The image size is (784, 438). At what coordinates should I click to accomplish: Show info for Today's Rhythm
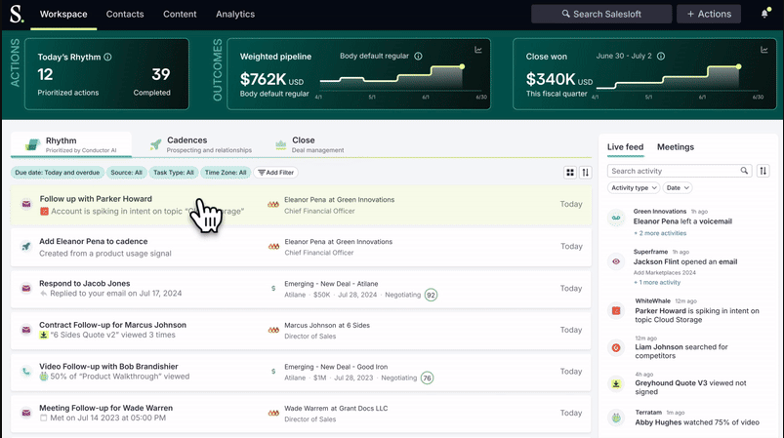tap(108, 57)
